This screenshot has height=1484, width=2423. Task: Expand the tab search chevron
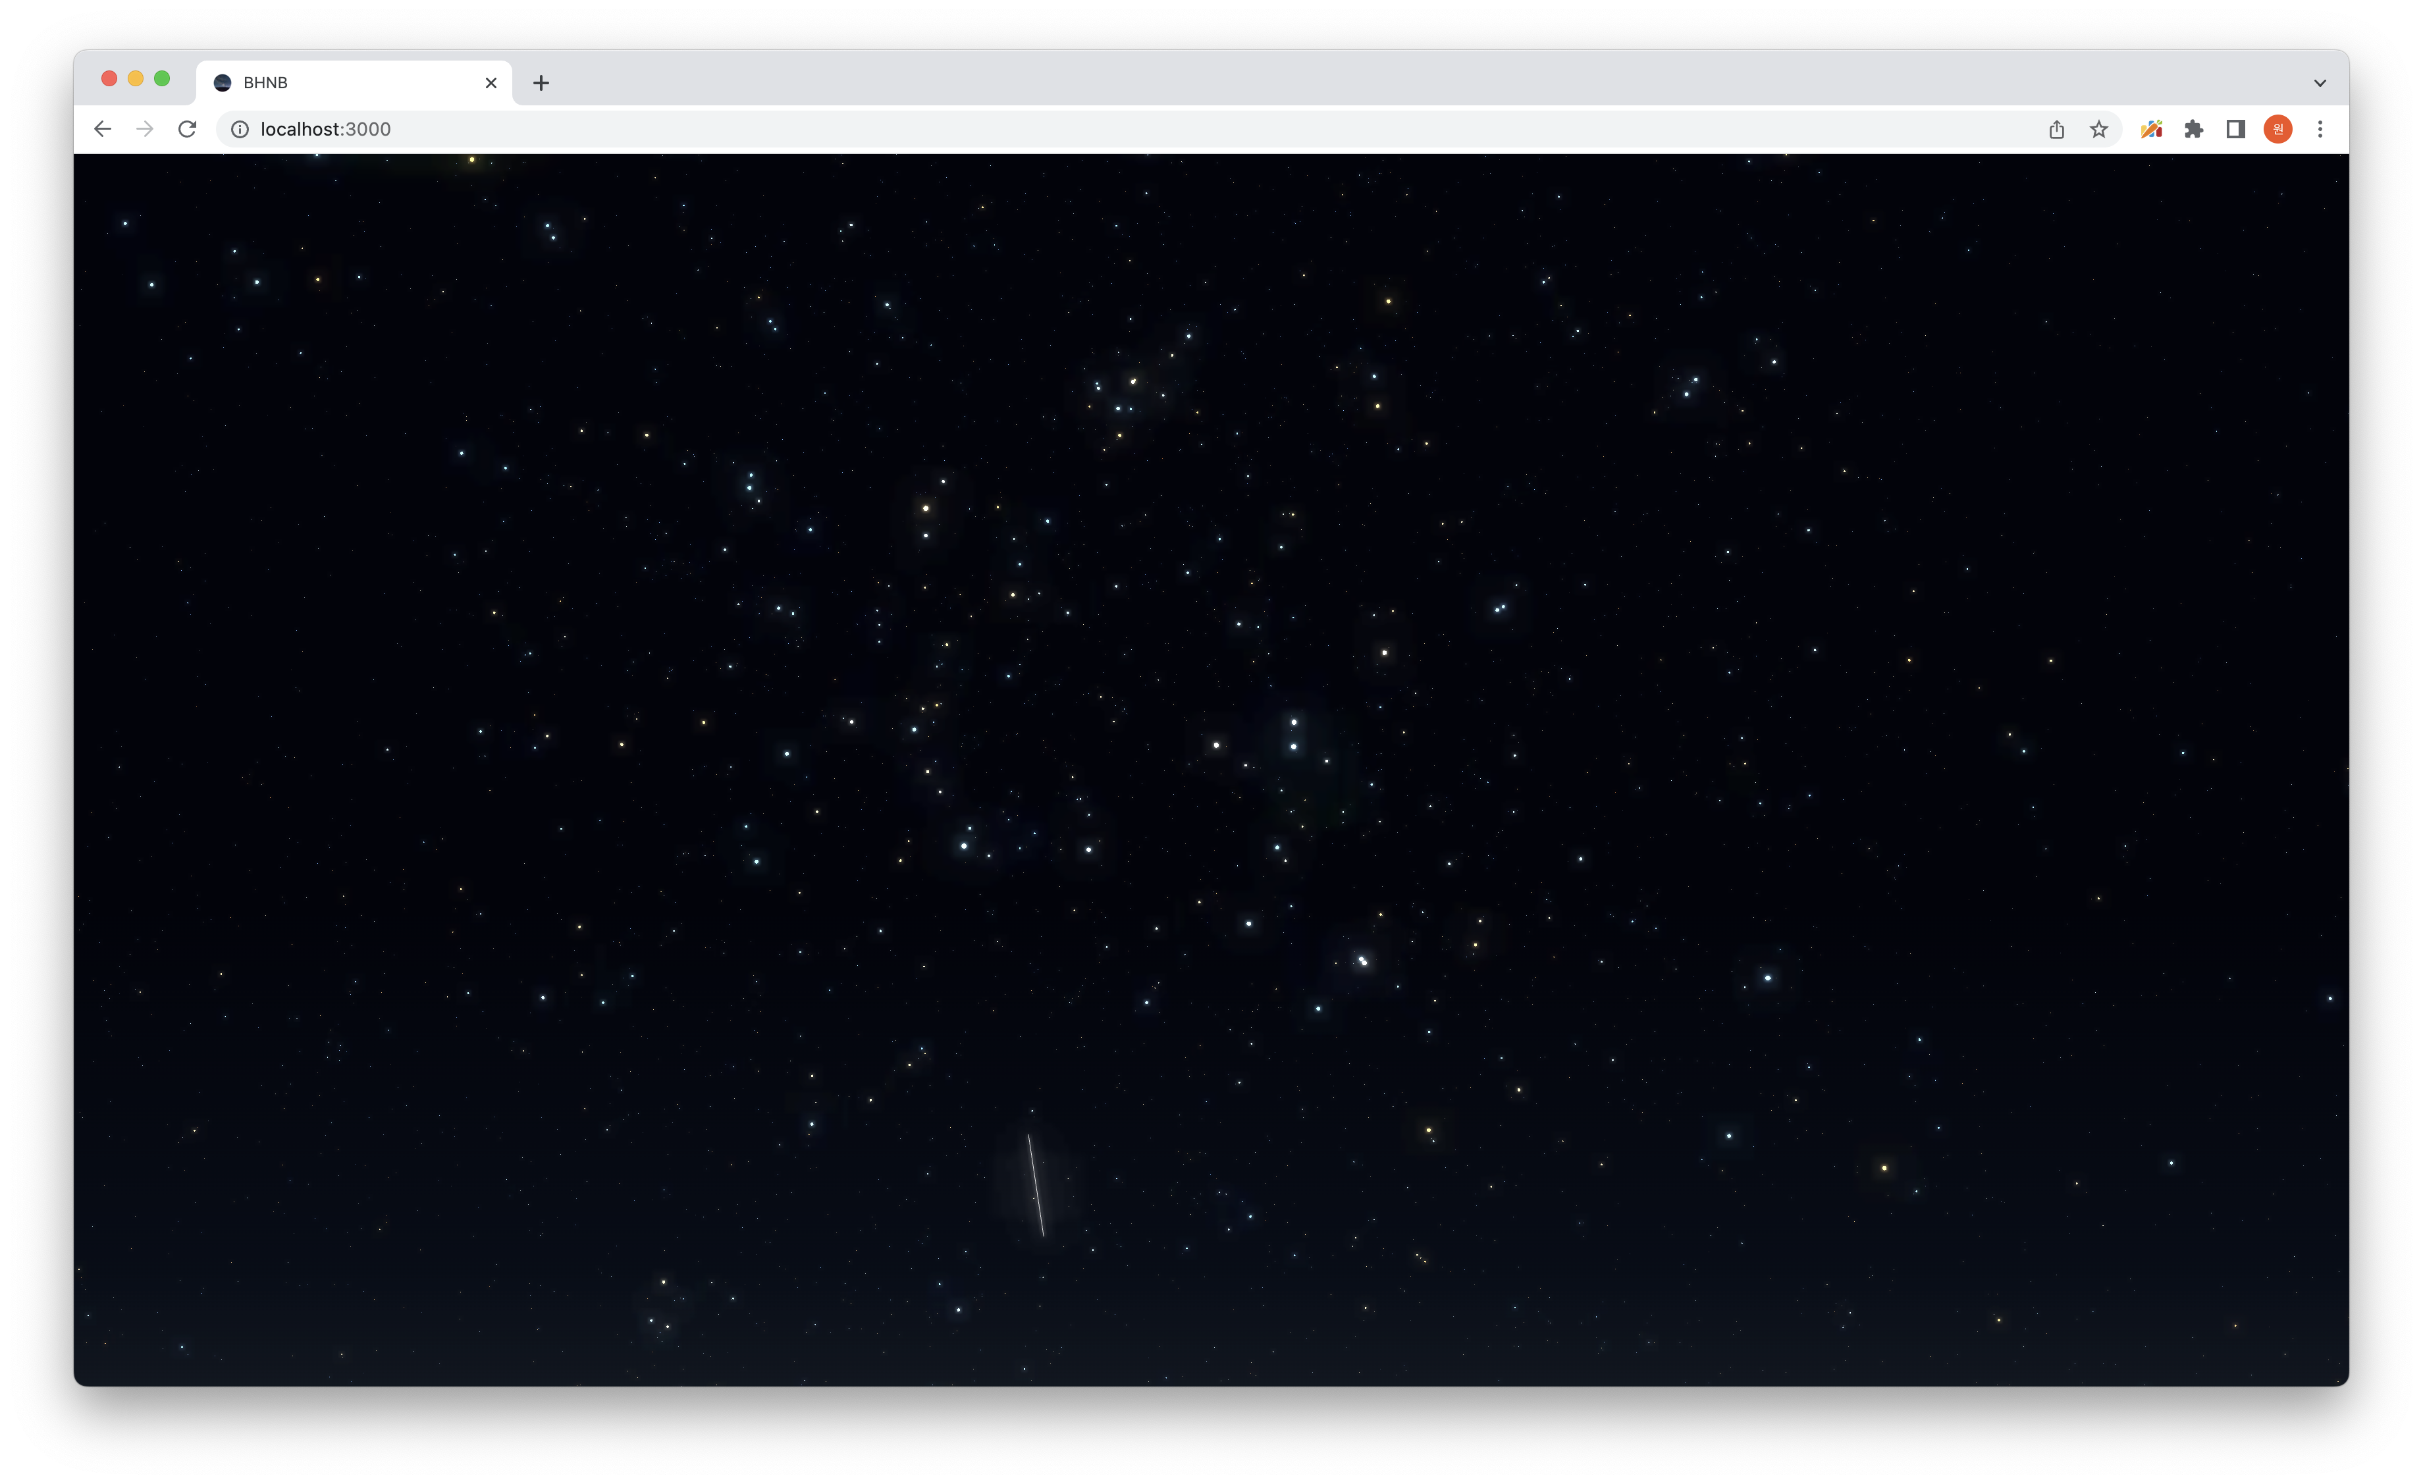point(2320,82)
